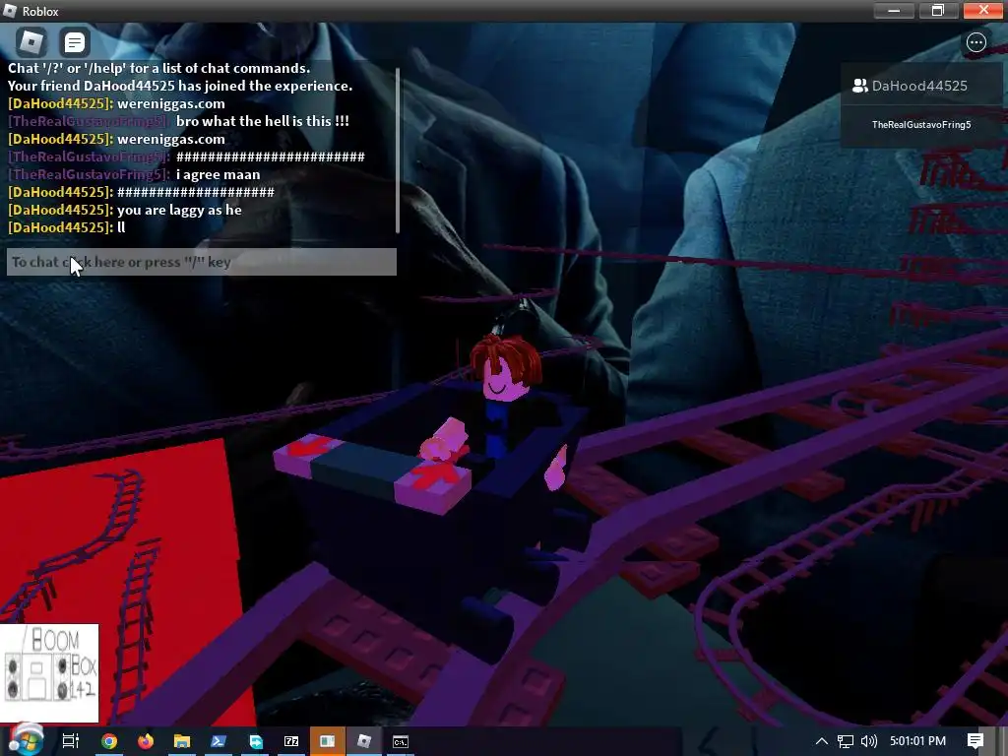This screenshot has height=756, width=1008.
Task: Open the Action Center notifications icon
Action: coord(976,741)
